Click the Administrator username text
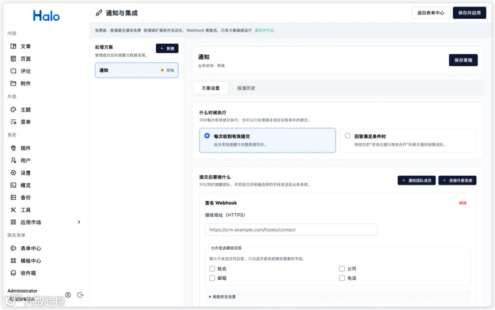This screenshot has height=310, width=495. (23, 291)
